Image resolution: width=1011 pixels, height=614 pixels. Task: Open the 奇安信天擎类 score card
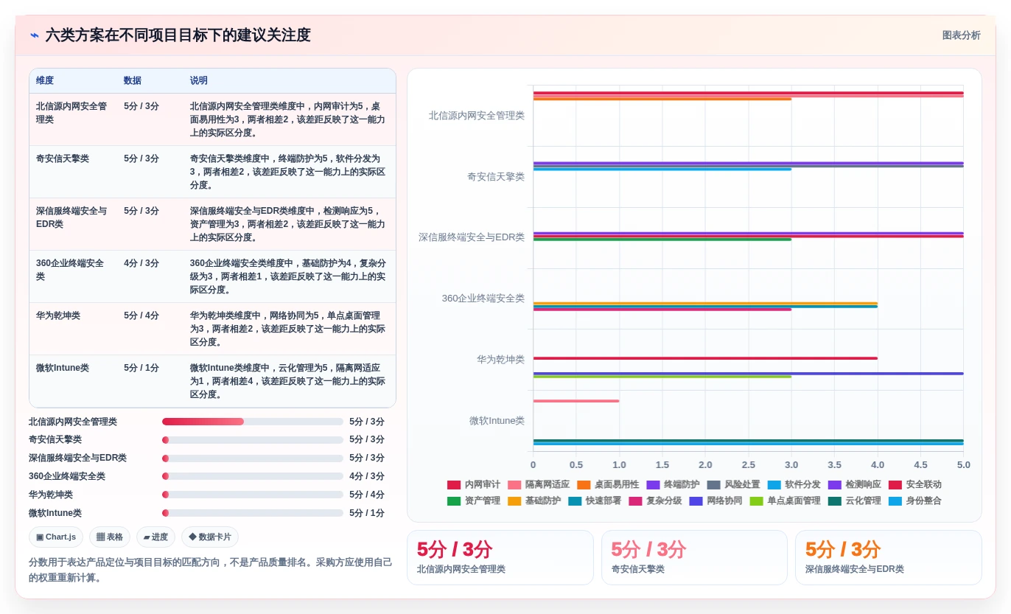click(x=694, y=557)
